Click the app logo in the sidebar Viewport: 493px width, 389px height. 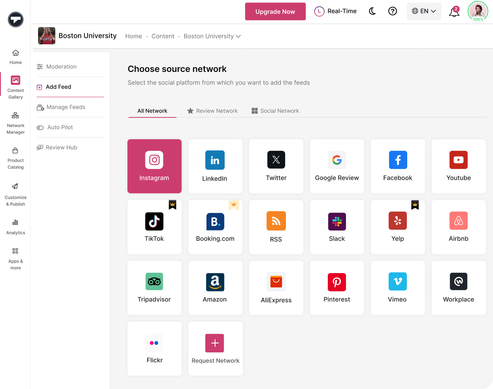click(16, 19)
